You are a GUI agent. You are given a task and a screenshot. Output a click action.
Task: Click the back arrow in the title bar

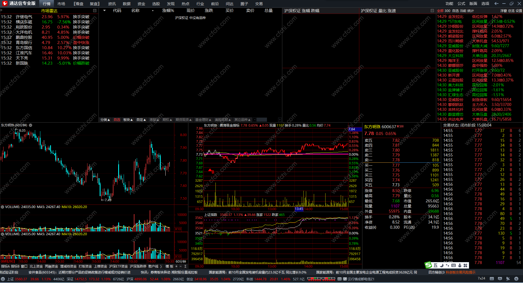pos(496,4)
